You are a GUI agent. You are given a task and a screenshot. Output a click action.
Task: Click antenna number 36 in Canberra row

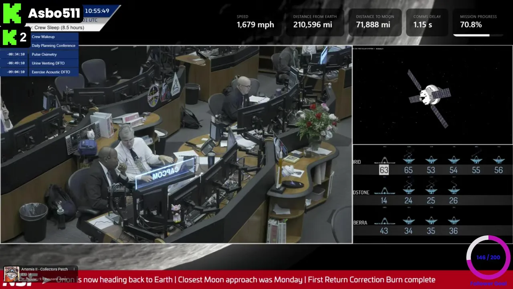[453, 231]
